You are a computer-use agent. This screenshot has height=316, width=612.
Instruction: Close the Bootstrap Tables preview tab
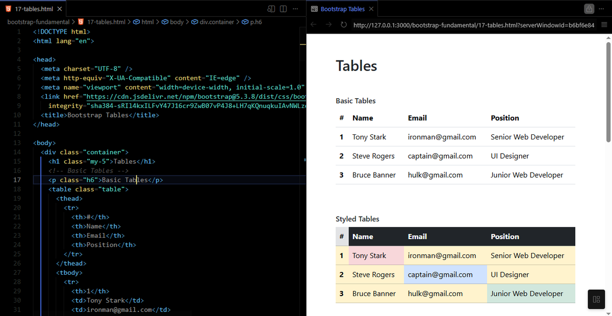pyautogui.click(x=371, y=9)
